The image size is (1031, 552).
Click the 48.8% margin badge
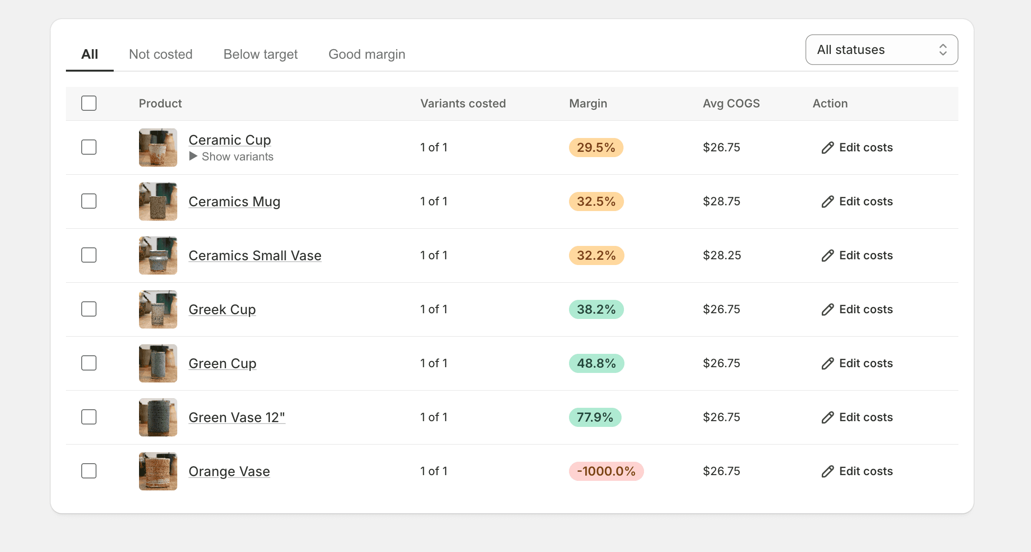(596, 363)
